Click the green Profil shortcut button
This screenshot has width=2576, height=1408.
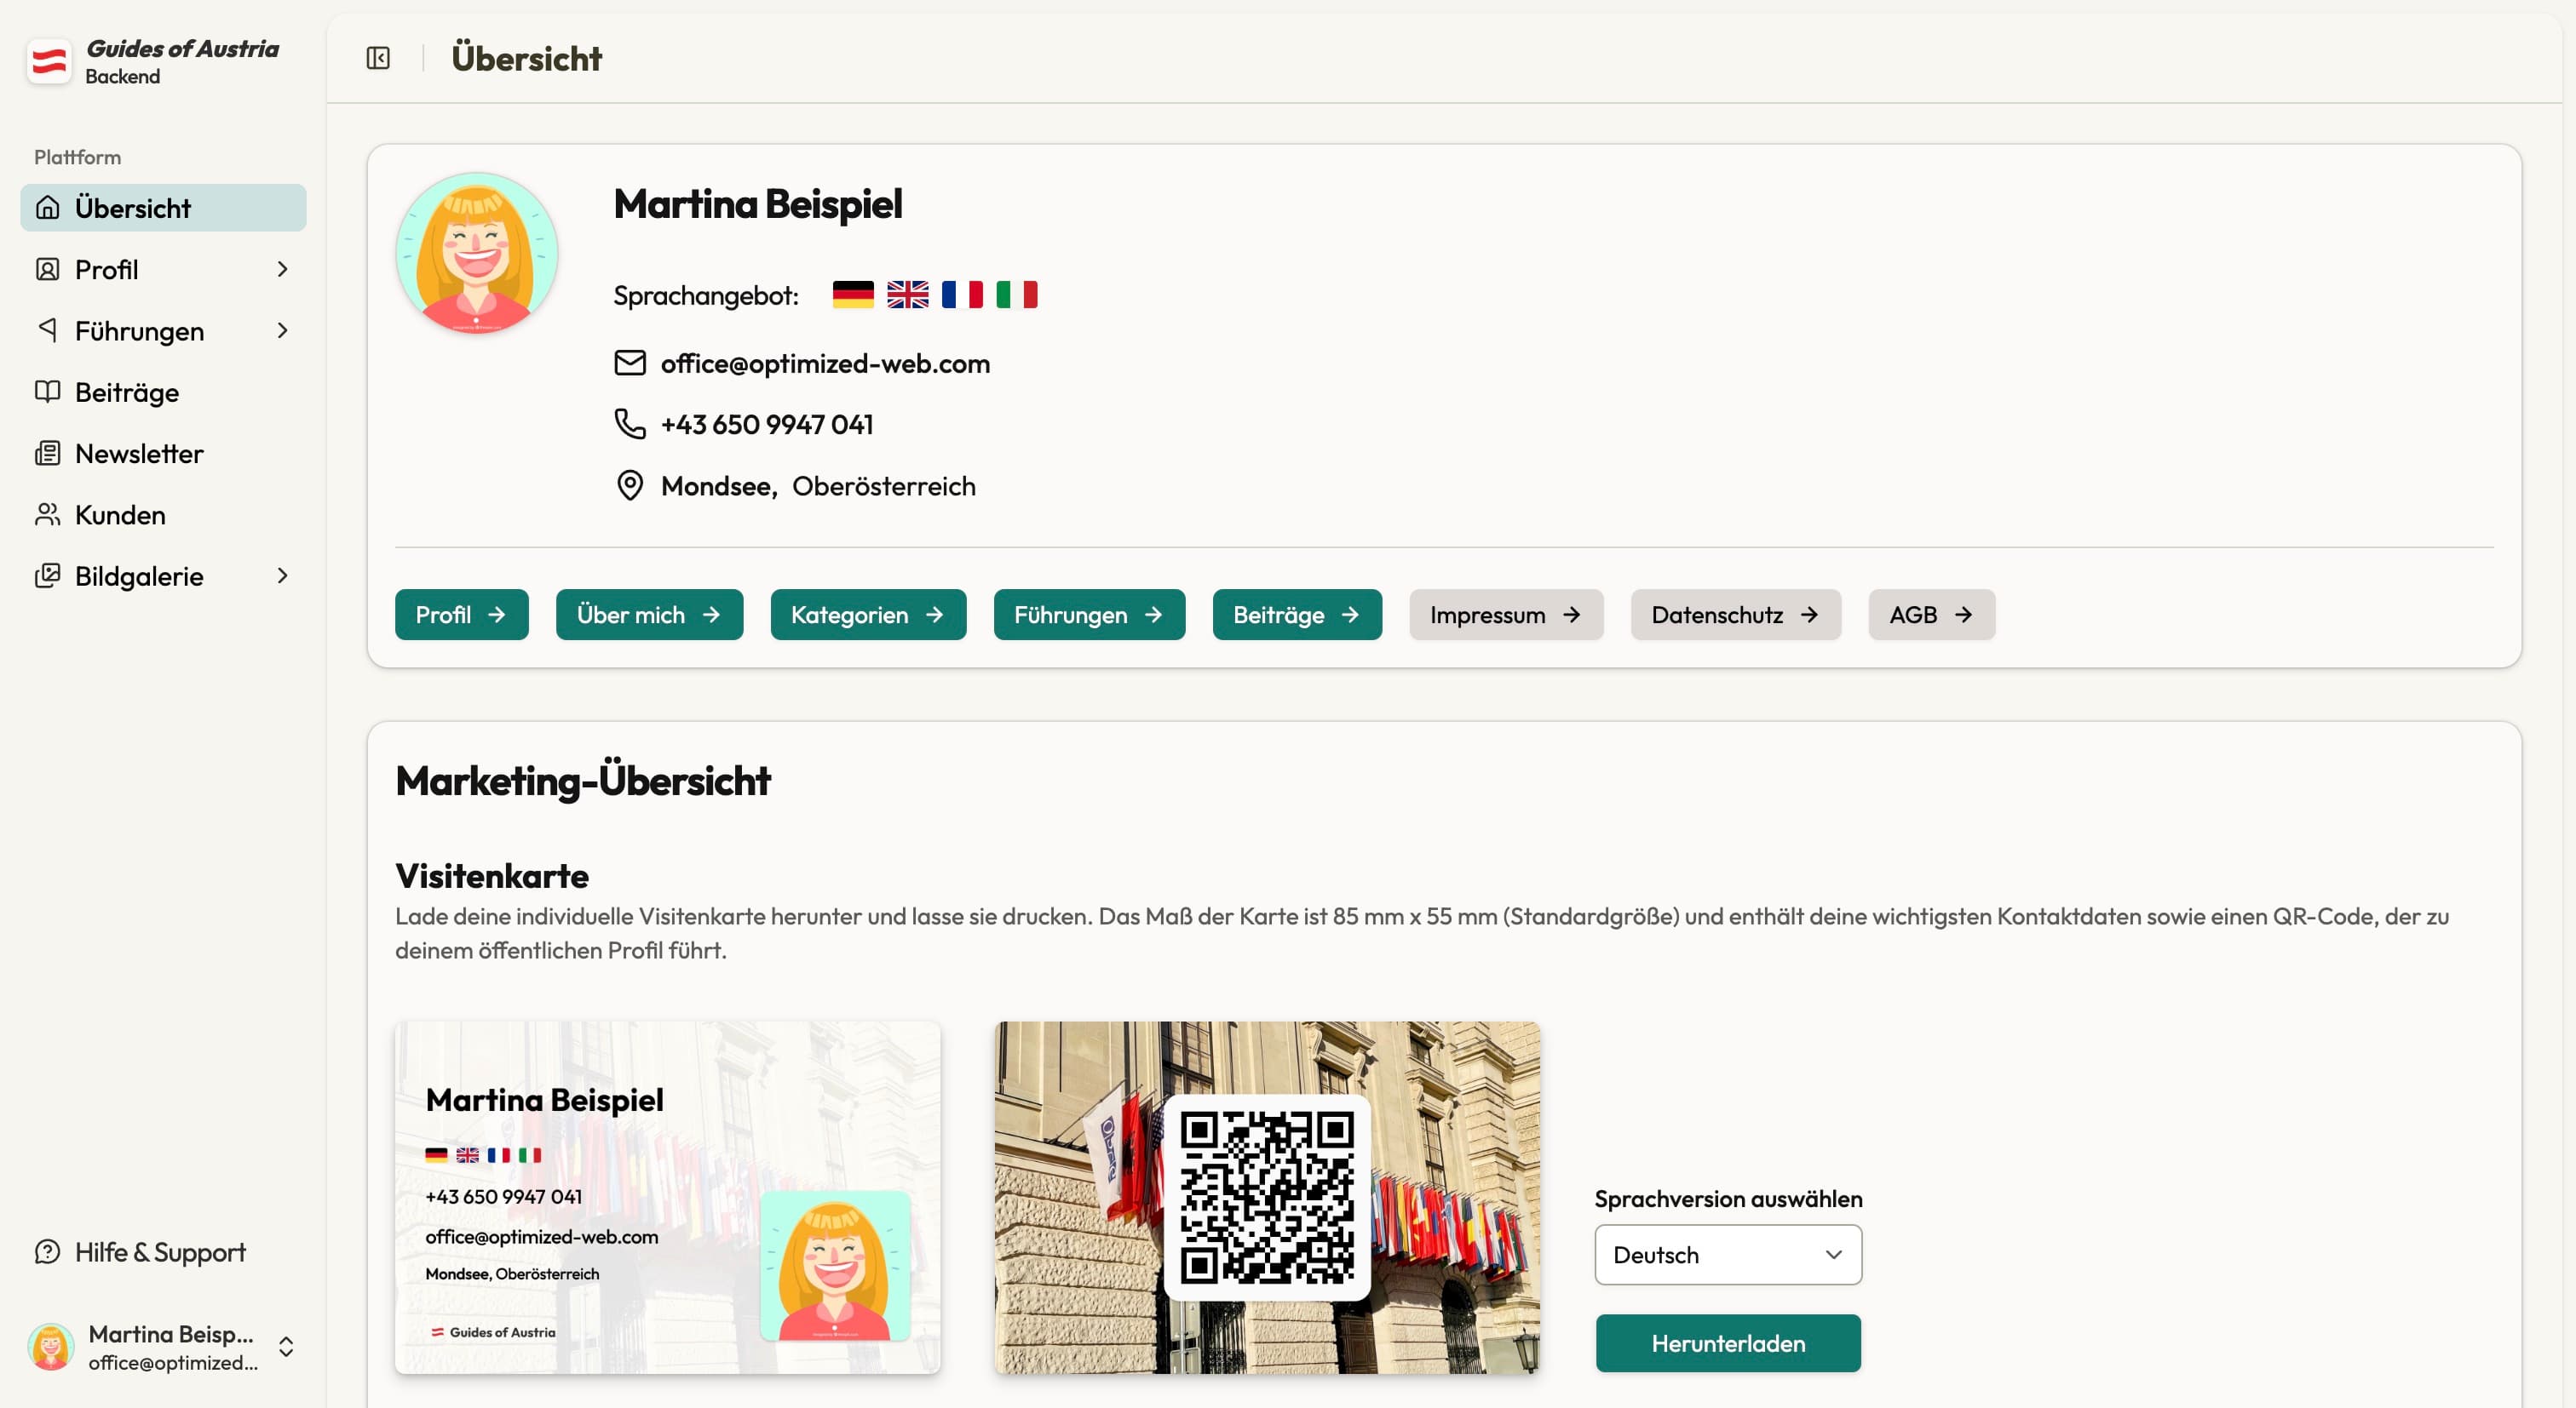[x=462, y=615]
